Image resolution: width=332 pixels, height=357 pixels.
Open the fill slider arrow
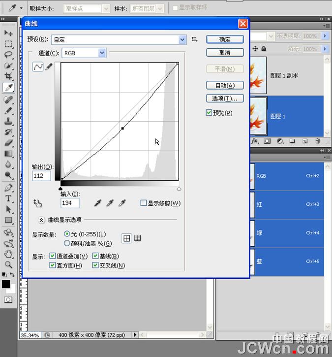(325, 49)
